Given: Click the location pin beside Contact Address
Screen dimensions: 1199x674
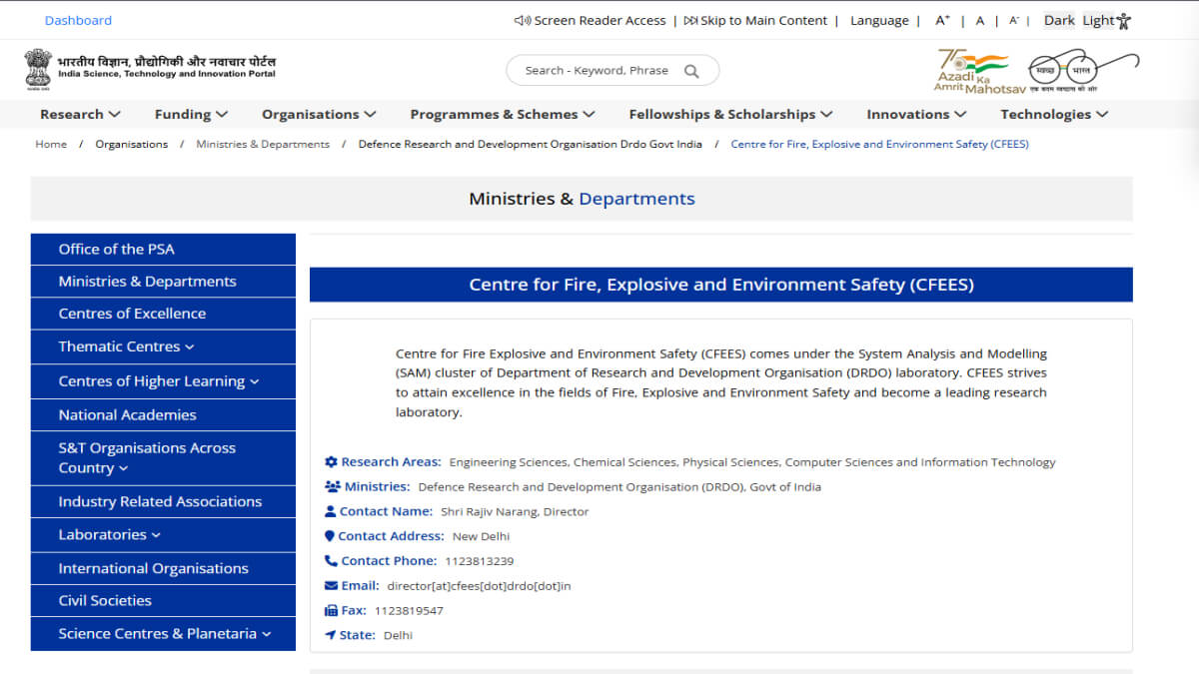Looking at the screenshot, I should 330,535.
